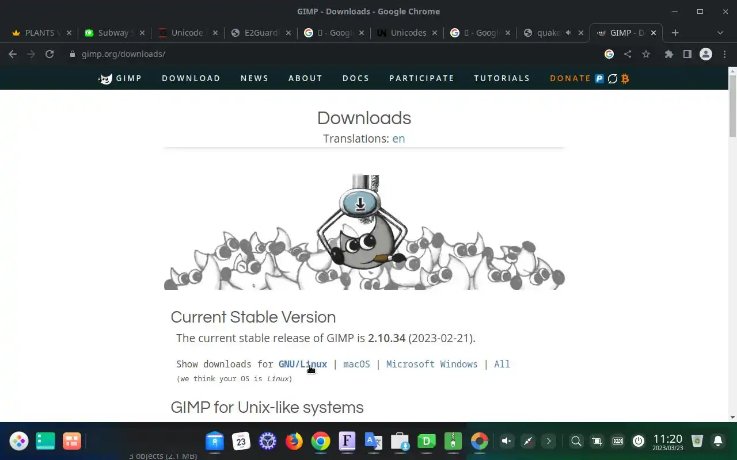Screen dimensions: 737x460
Task: Close the GIMP Downloads tab
Action: [x=654, y=33]
